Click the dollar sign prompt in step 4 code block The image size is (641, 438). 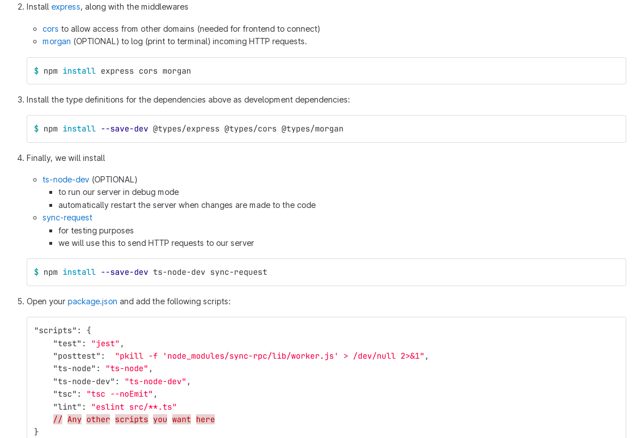pos(36,272)
